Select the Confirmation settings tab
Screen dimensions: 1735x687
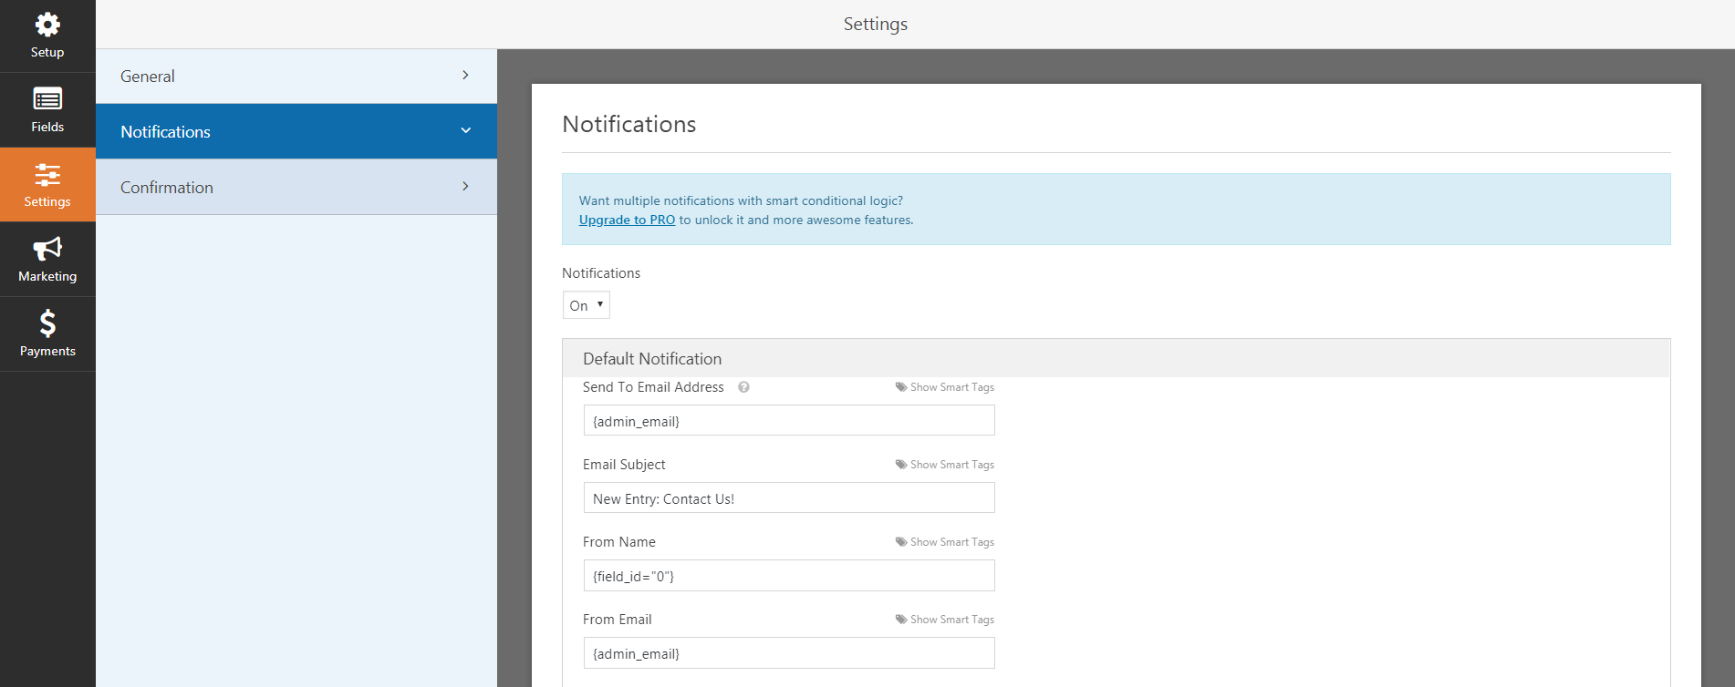point(296,187)
